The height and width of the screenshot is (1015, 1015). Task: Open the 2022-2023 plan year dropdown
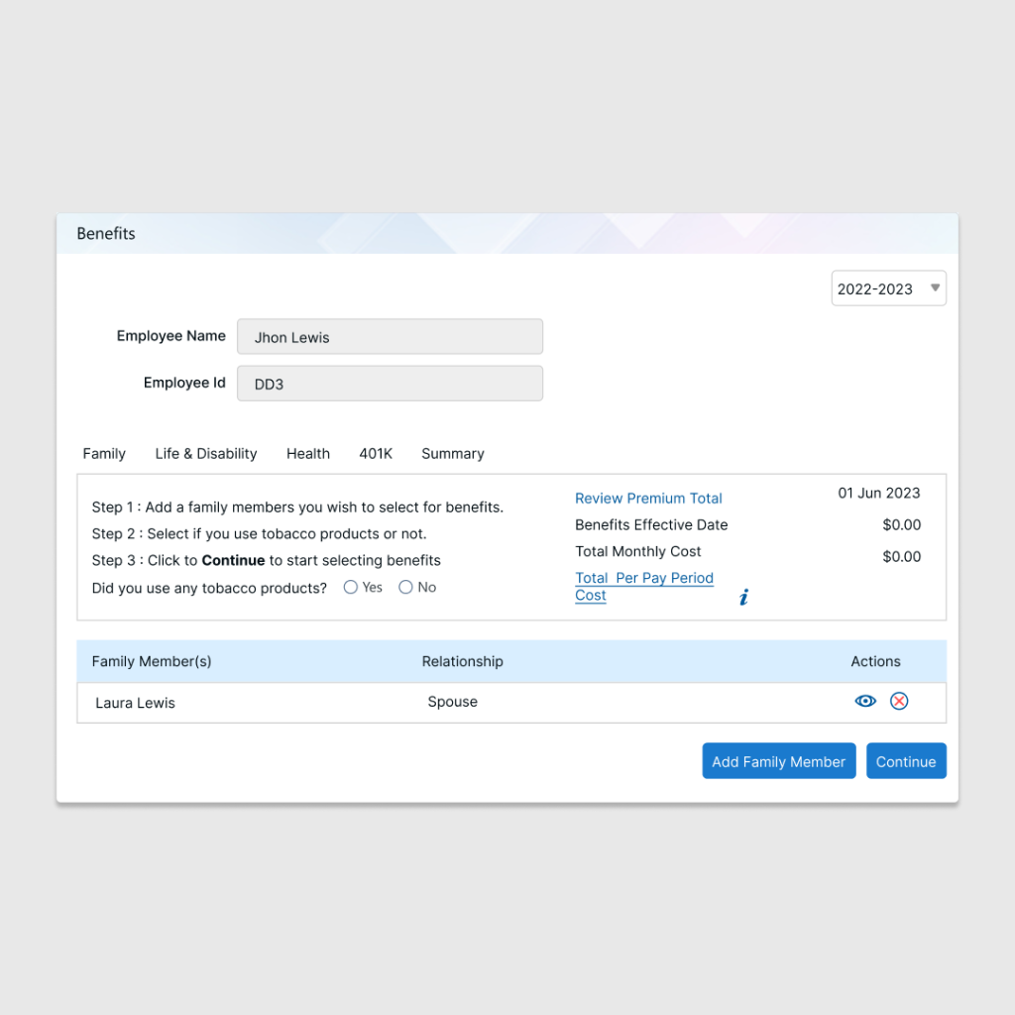coord(888,288)
